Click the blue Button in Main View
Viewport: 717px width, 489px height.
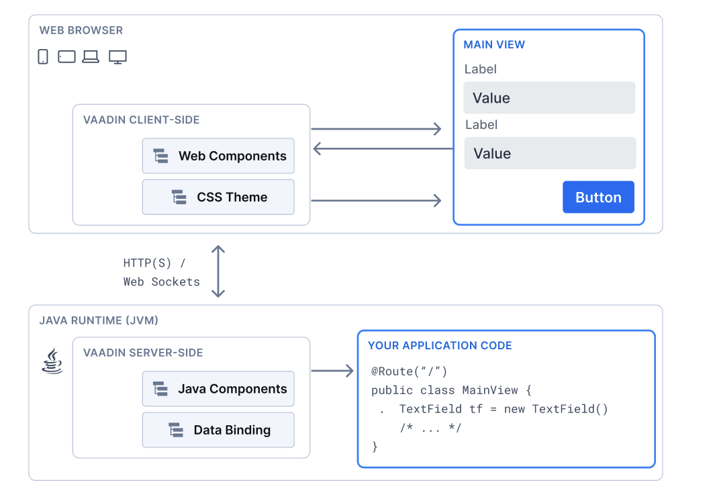598,197
